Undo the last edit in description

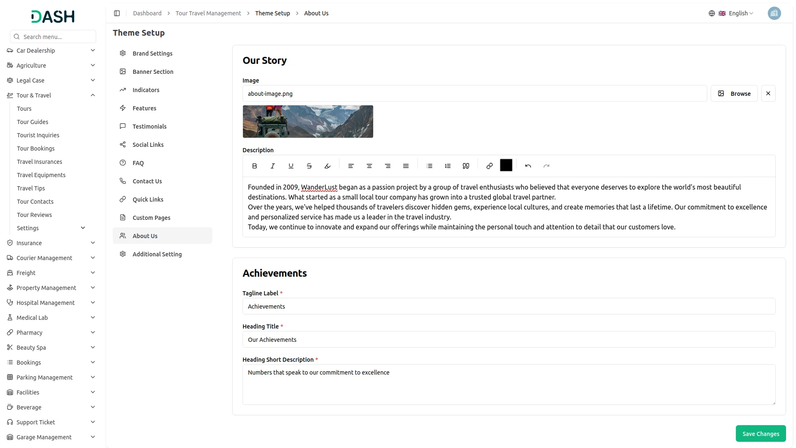[528, 166]
